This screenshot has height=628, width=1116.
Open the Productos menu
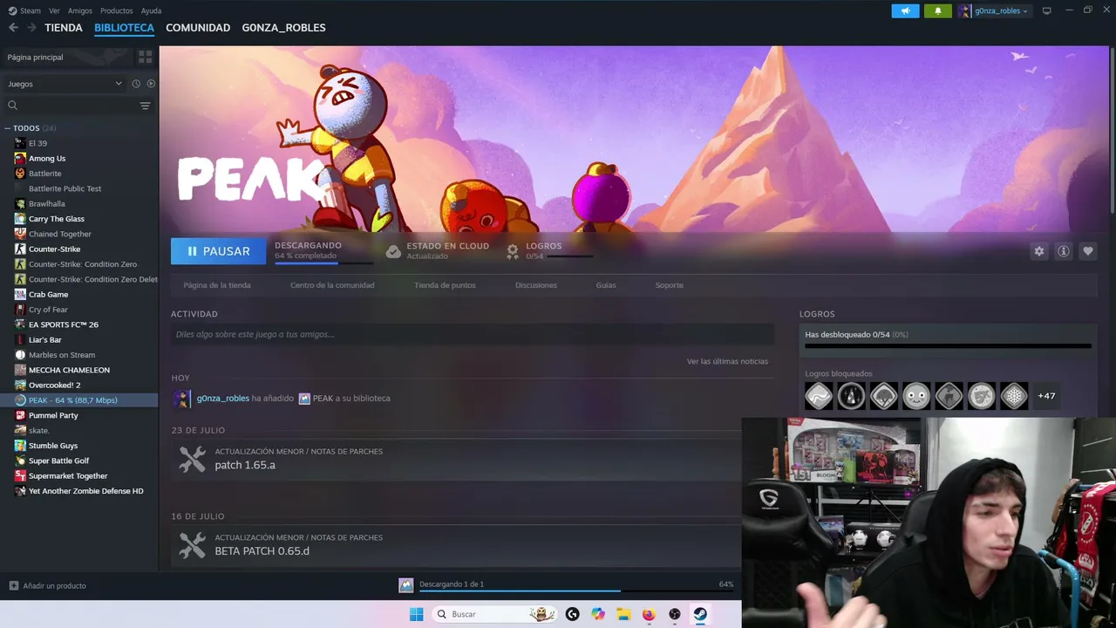(116, 10)
